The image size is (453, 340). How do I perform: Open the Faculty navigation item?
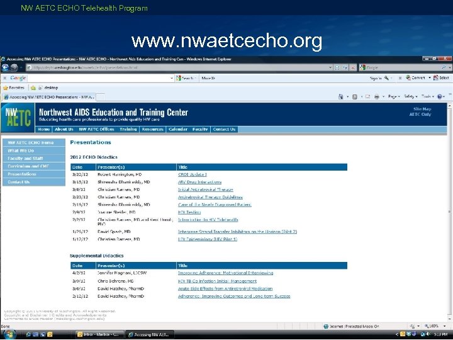[200, 129]
